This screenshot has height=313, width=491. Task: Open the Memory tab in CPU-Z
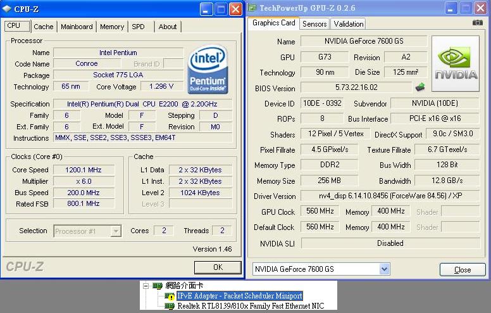(112, 27)
